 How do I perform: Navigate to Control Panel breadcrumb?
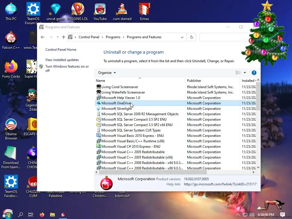pyautogui.click(x=89, y=37)
